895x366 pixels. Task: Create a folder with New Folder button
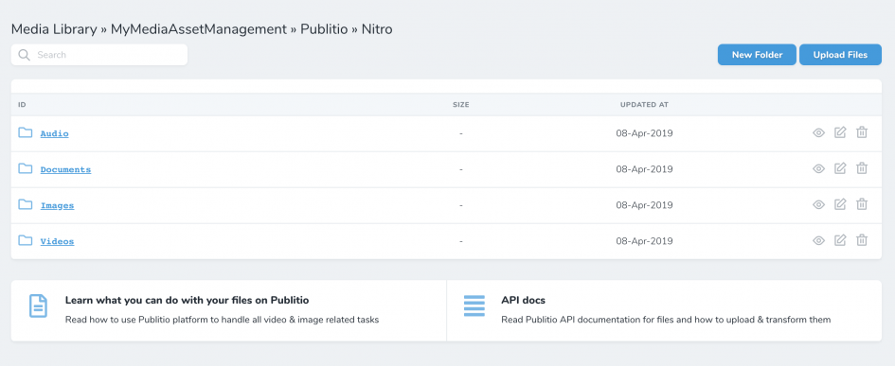point(757,55)
